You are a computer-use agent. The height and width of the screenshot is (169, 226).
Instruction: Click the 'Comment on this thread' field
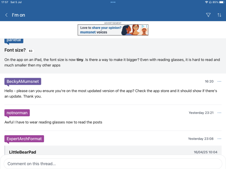[x=113, y=163]
